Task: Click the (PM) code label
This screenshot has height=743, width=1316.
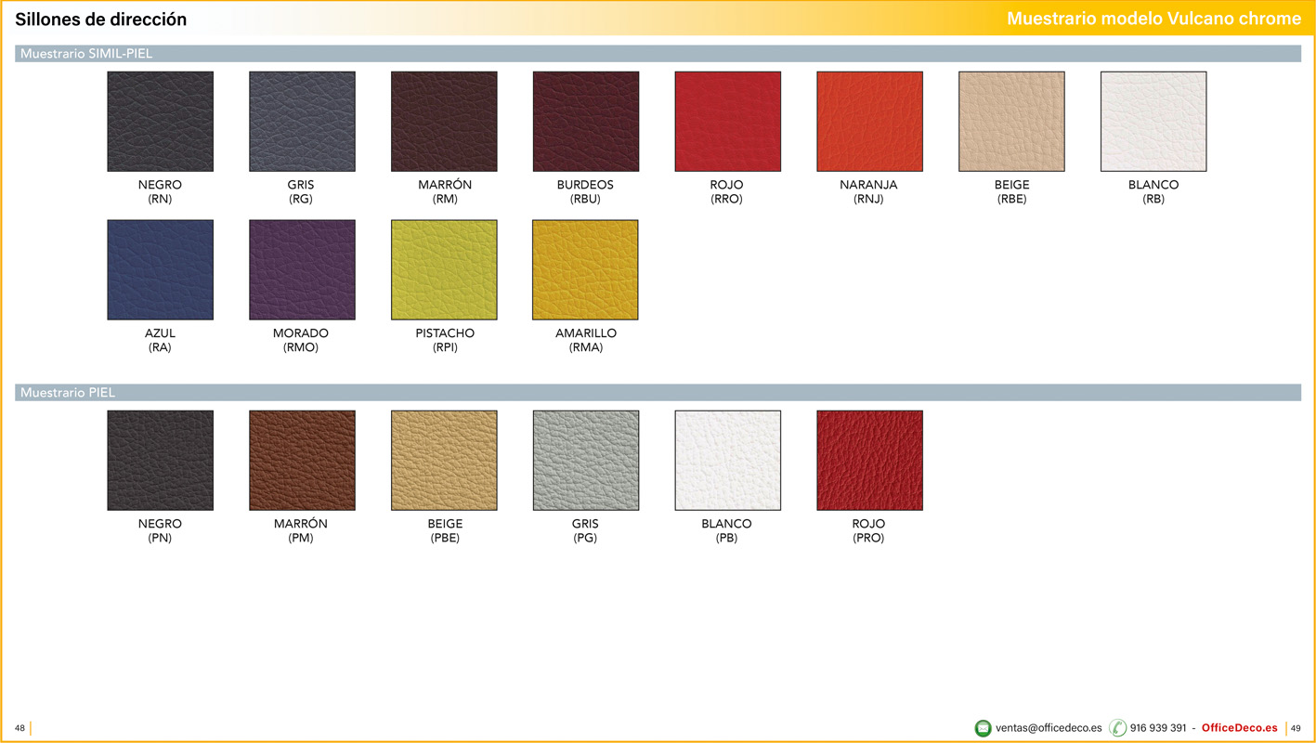Action: pyautogui.click(x=301, y=538)
